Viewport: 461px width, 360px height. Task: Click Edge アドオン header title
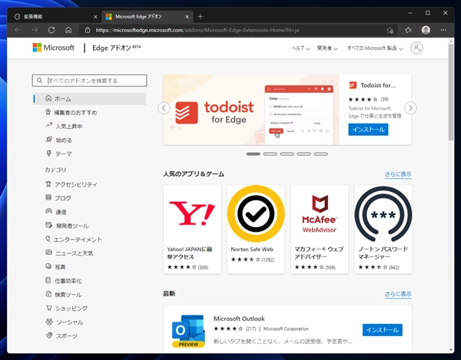pyautogui.click(x=117, y=48)
